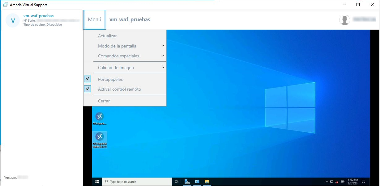Click the user profile avatar
The height and width of the screenshot is (186, 380).
[x=344, y=20]
